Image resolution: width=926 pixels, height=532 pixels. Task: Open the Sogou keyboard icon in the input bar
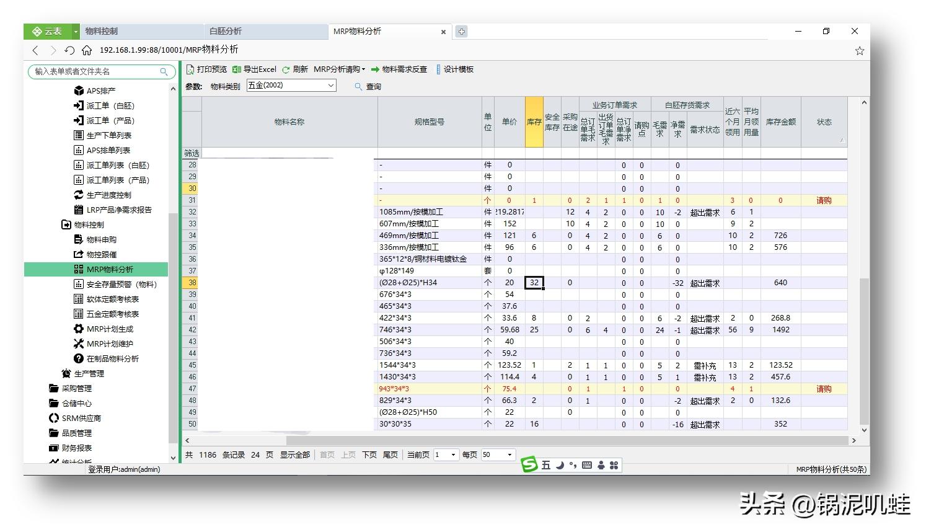pos(586,465)
